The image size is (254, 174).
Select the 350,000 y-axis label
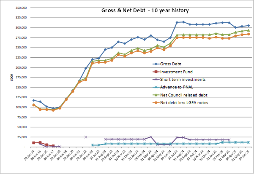point(21,8)
